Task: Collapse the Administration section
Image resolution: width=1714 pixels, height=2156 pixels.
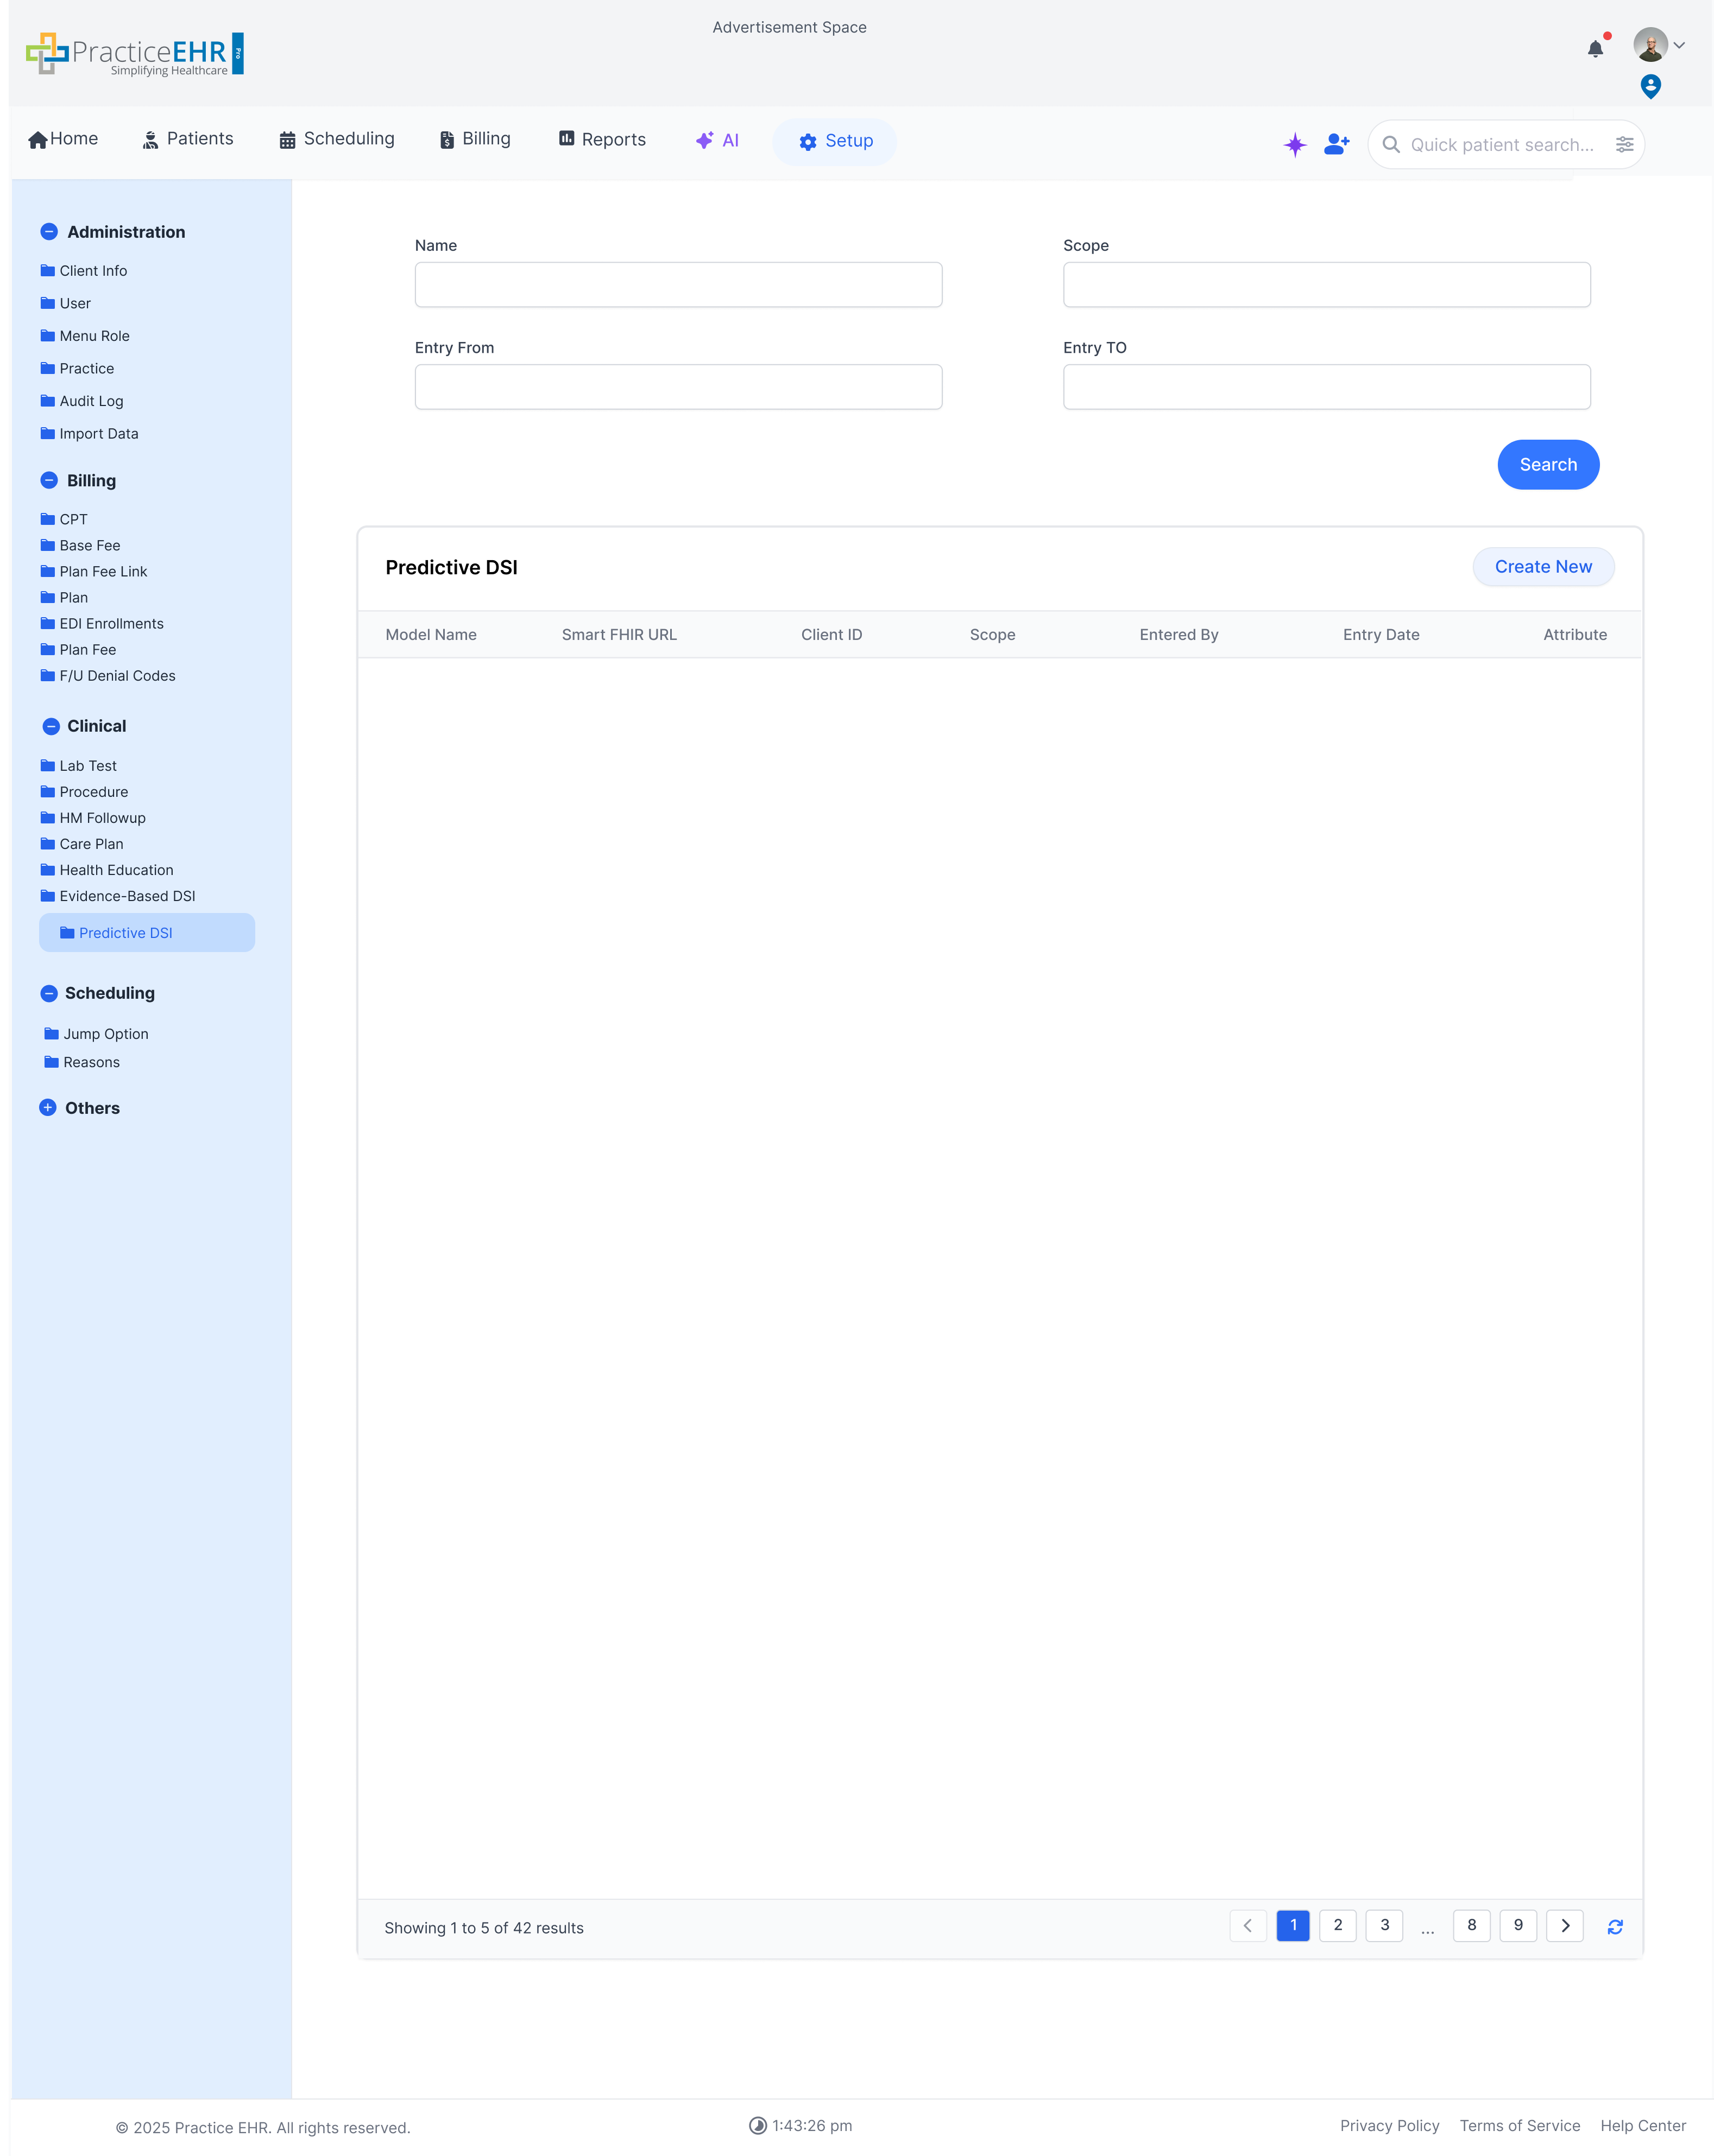Action: [x=49, y=232]
